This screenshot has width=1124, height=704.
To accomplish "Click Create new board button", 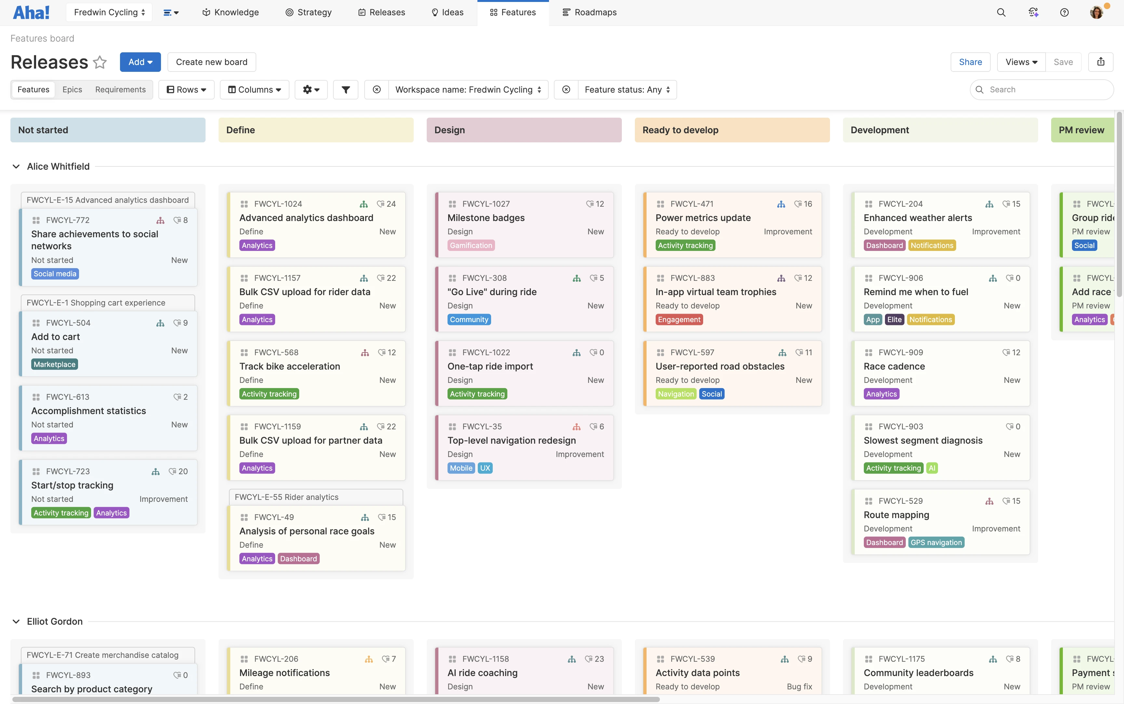I will 211,62.
